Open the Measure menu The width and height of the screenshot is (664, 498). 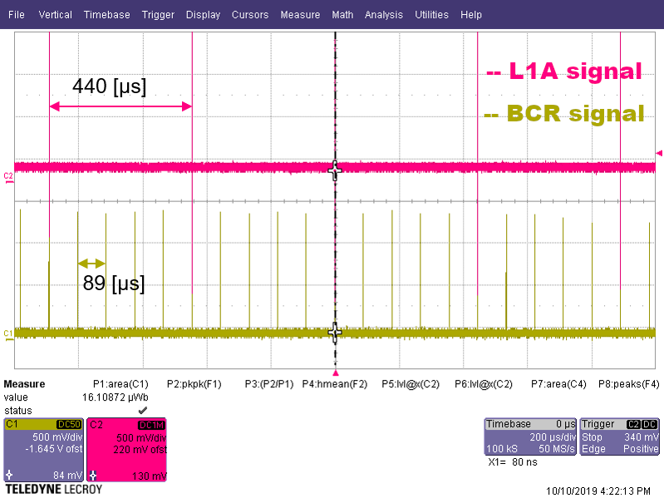[x=300, y=15]
